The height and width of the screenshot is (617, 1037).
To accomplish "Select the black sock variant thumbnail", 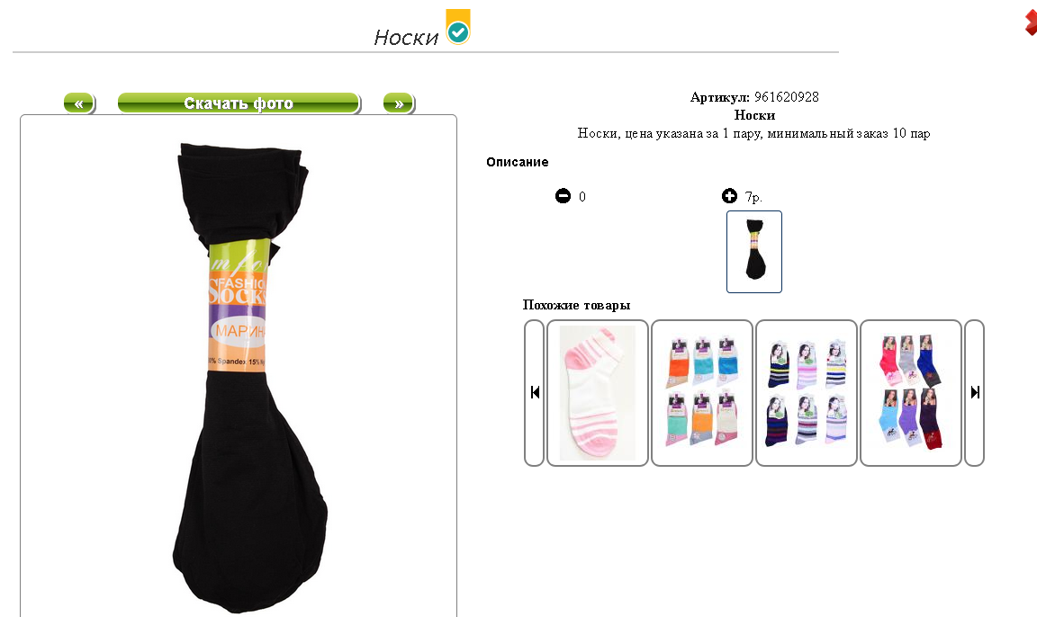I will tap(754, 252).
